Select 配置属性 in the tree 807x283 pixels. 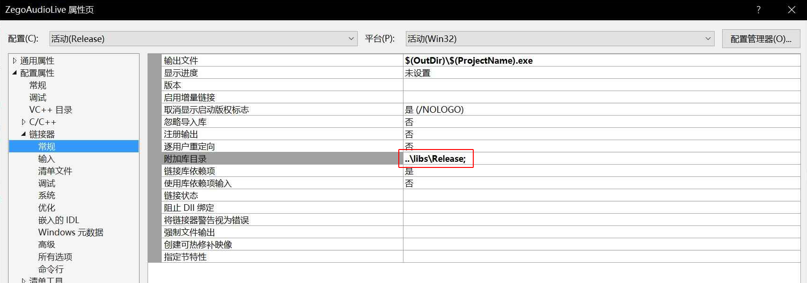[x=37, y=73]
